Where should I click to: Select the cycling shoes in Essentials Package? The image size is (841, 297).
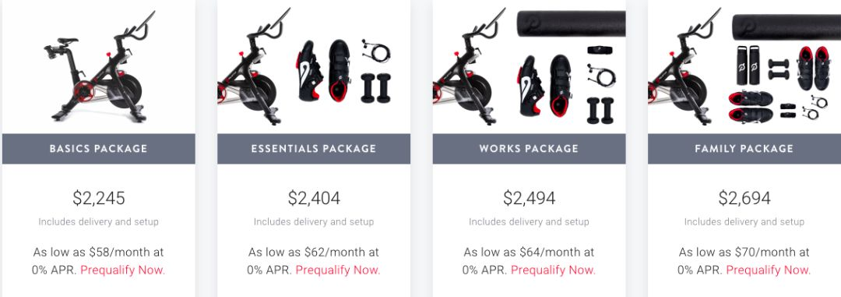(x=323, y=70)
